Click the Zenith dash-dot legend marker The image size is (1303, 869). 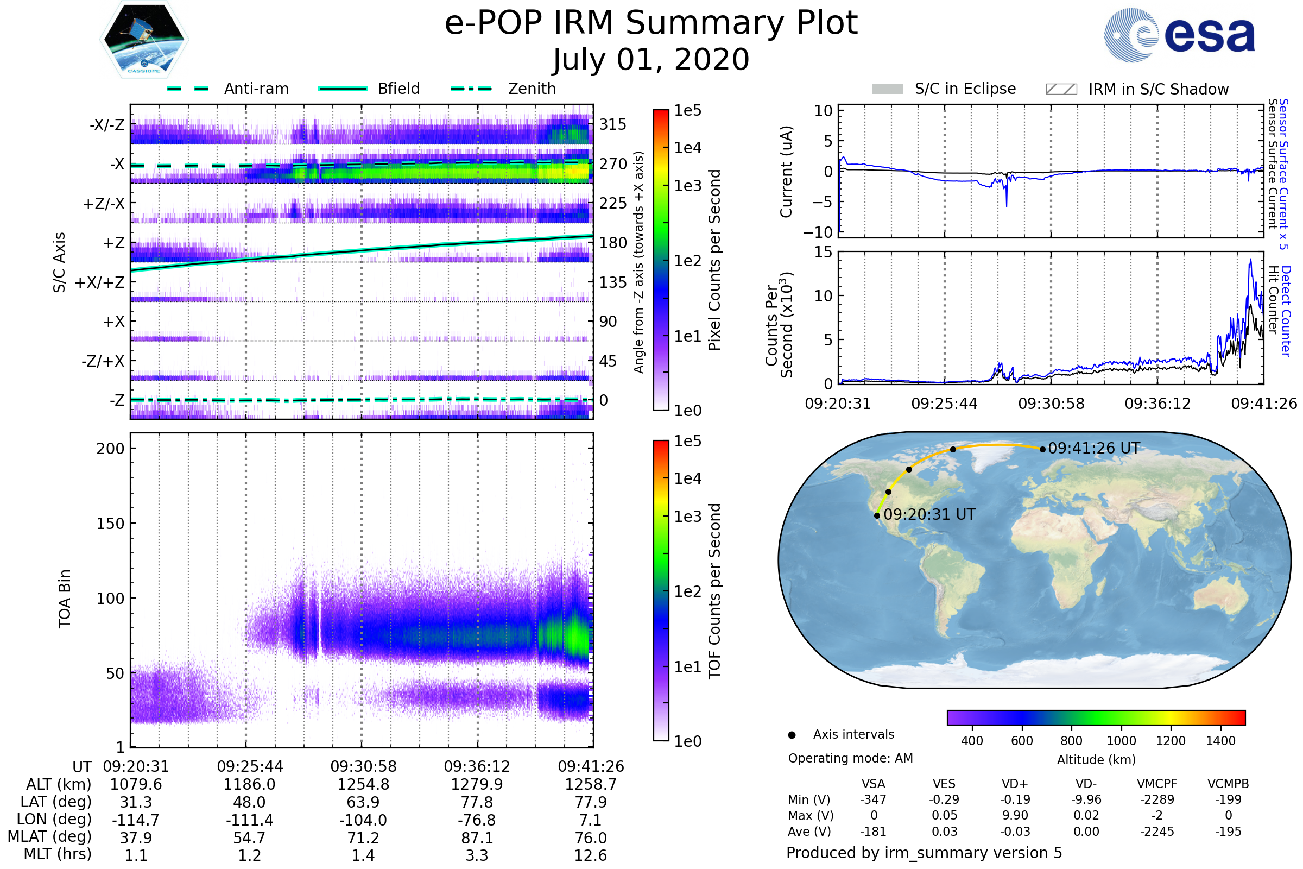click(471, 89)
